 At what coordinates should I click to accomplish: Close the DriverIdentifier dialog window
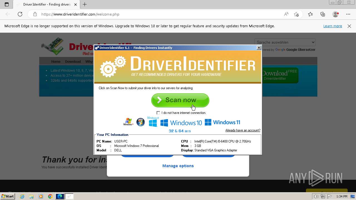(x=259, y=48)
